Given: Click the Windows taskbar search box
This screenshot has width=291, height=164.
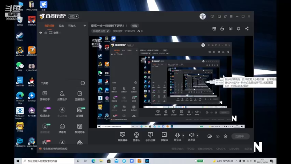Looking at the screenshot, I should [48, 161].
